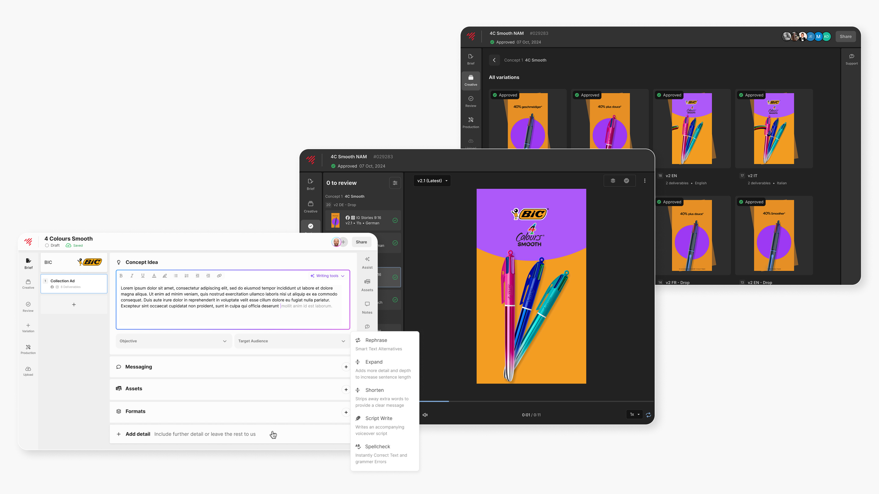Click Add detail at the bottom

[x=138, y=434]
